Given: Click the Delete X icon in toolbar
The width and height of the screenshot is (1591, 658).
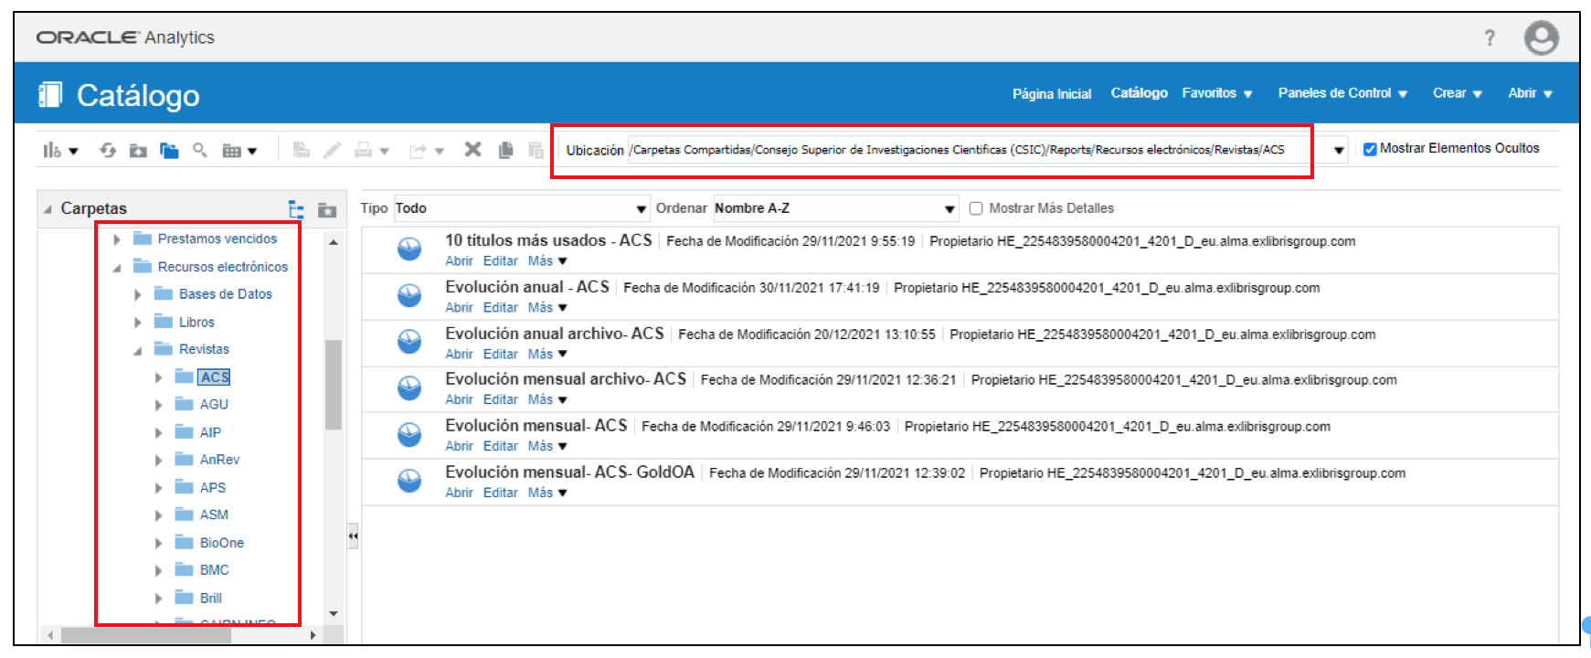Looking at the screenshot, I should click(472, 149).
